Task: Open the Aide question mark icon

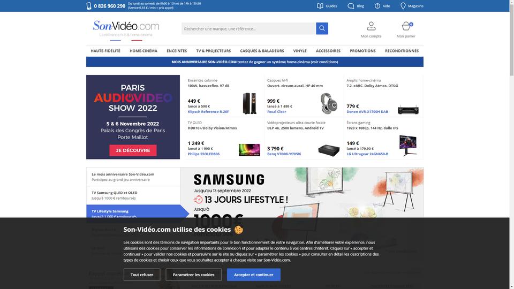Action: [x=377, y=6]
